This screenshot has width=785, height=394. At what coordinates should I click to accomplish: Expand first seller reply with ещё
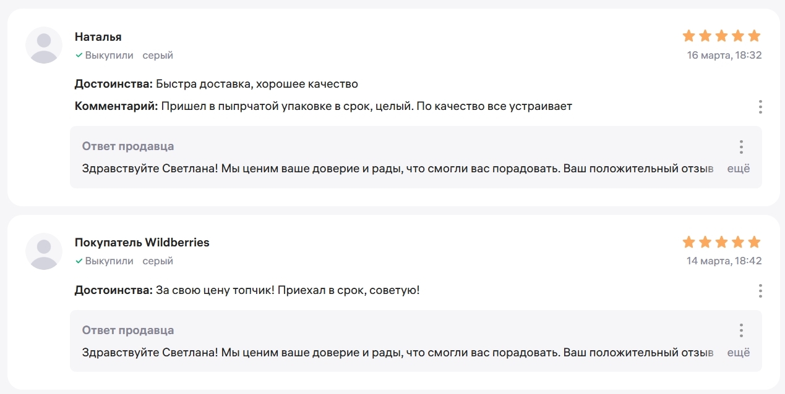(x=738, y=169)
